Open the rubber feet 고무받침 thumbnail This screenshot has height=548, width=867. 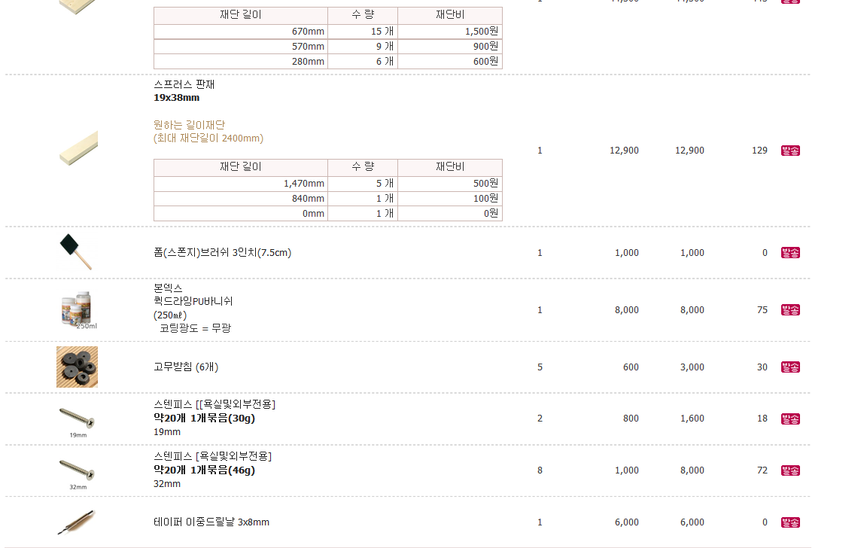coord(77,367)
